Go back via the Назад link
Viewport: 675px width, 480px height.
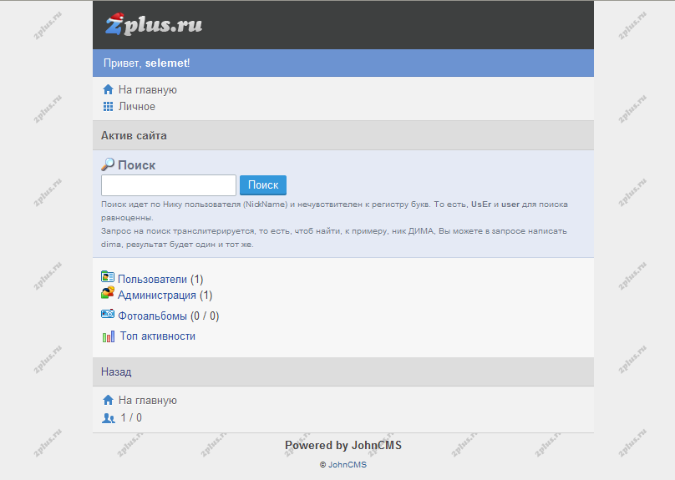click(x=116, y=372)
